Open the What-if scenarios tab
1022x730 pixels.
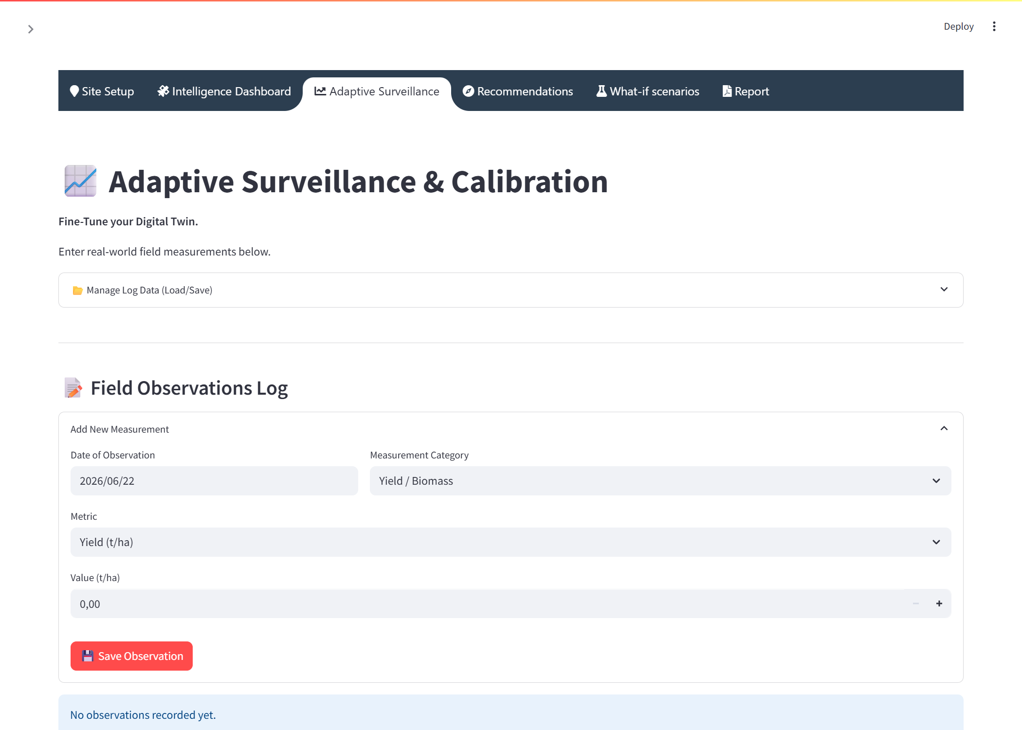click(648, 91)
